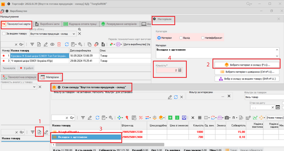This screenshot has width=284, height=151.
Task: Click the eye view icon in upper toolbar
Action: coord(52,44)
